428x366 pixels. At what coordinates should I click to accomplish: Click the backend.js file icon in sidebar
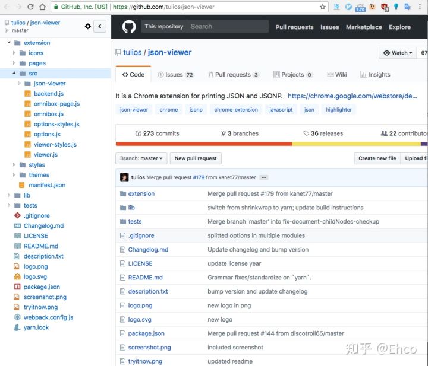pos(27,94)
